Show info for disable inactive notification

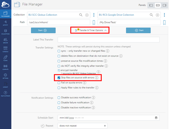tap(93, 107)
